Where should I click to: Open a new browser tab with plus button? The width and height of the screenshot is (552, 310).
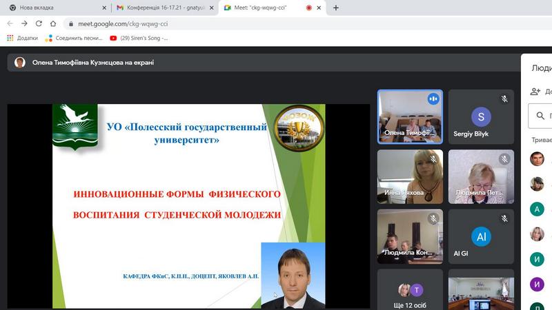336,8
